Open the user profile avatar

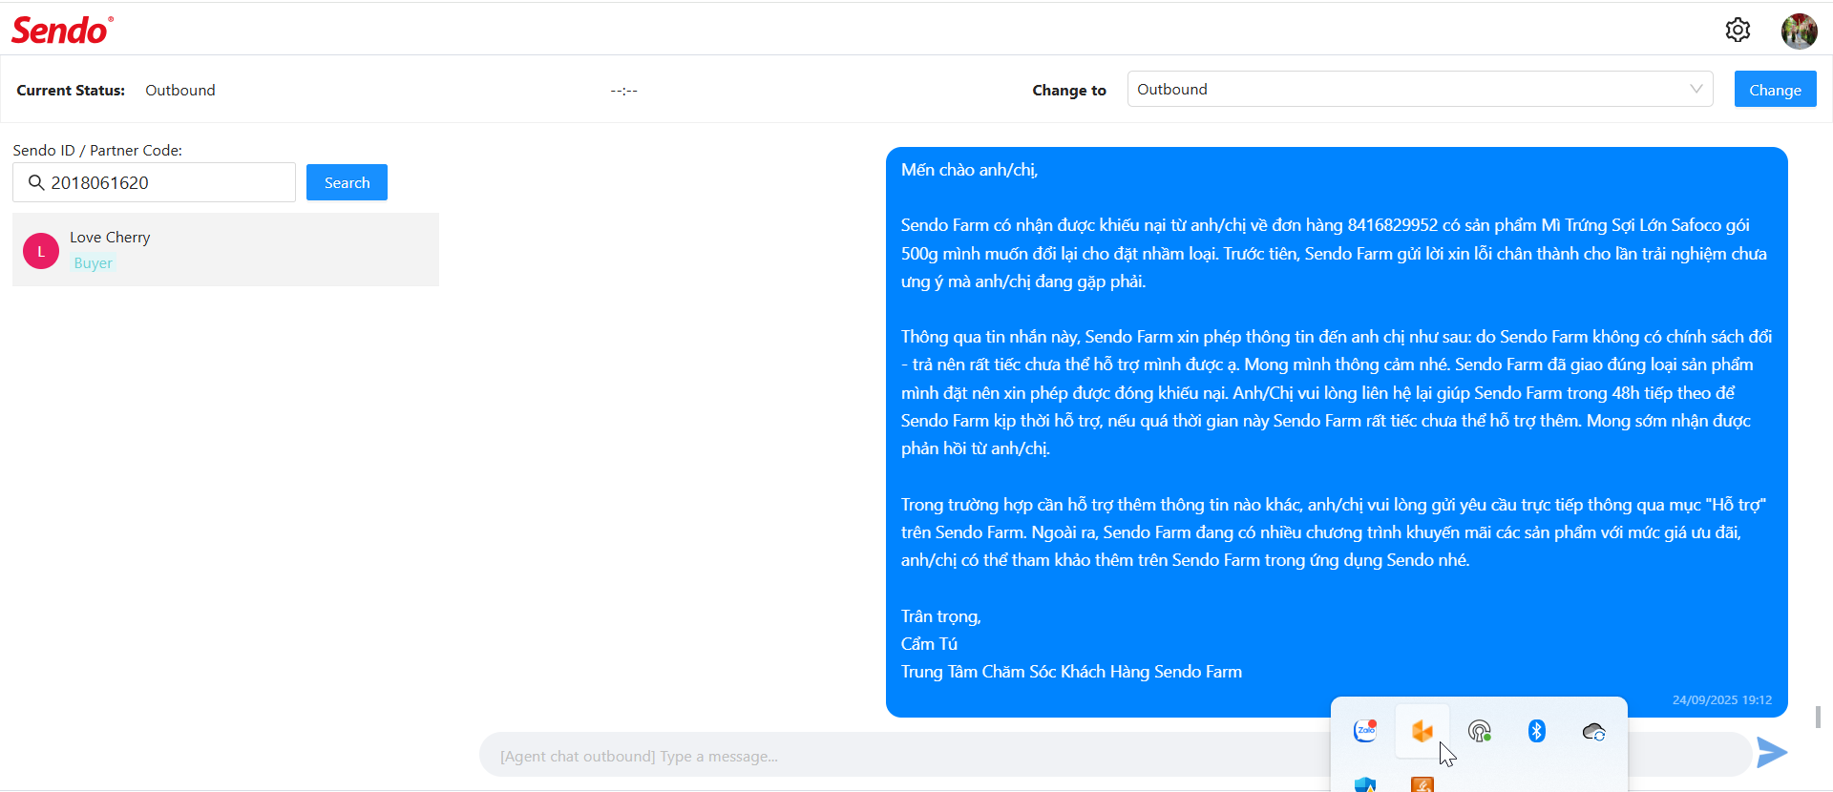[x=1799, y=31]
